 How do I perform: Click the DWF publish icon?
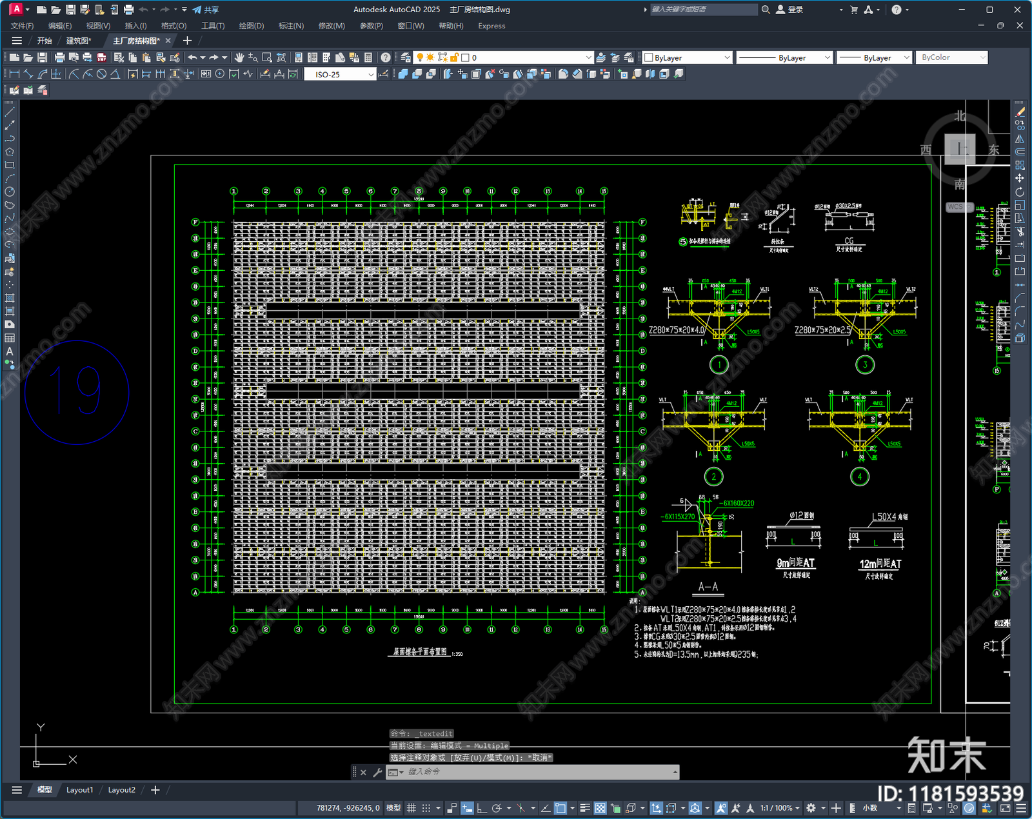click(101, 57)
